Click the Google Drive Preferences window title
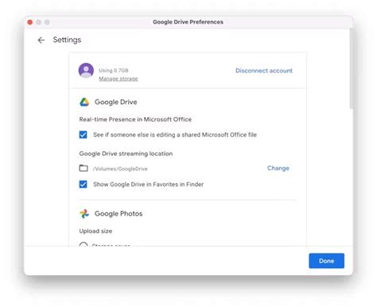 [x=188, y=22]
